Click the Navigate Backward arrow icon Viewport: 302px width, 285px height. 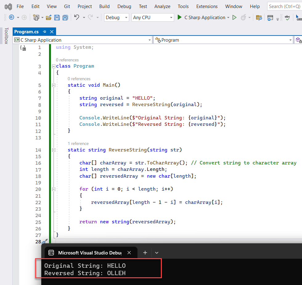point(11,18)
